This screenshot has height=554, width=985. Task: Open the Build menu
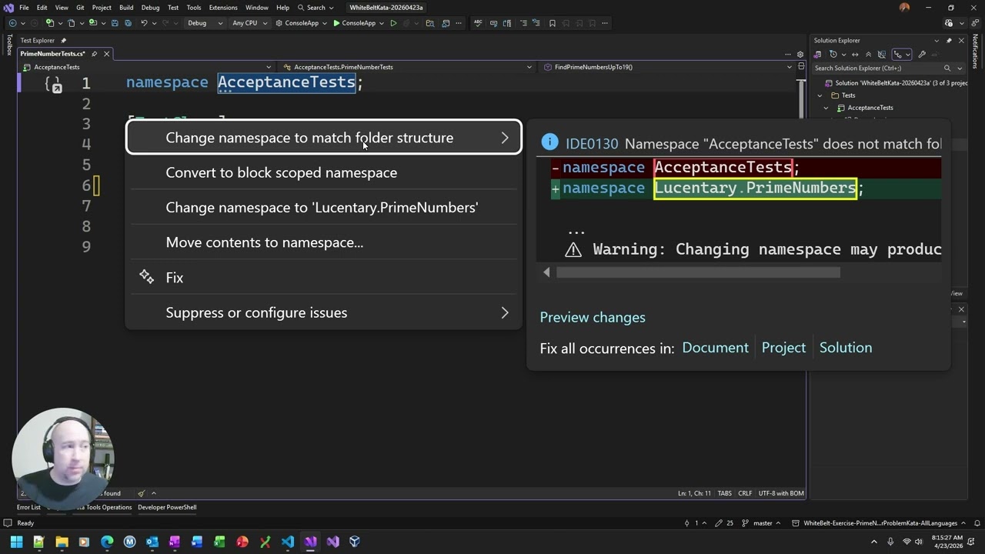126,8
